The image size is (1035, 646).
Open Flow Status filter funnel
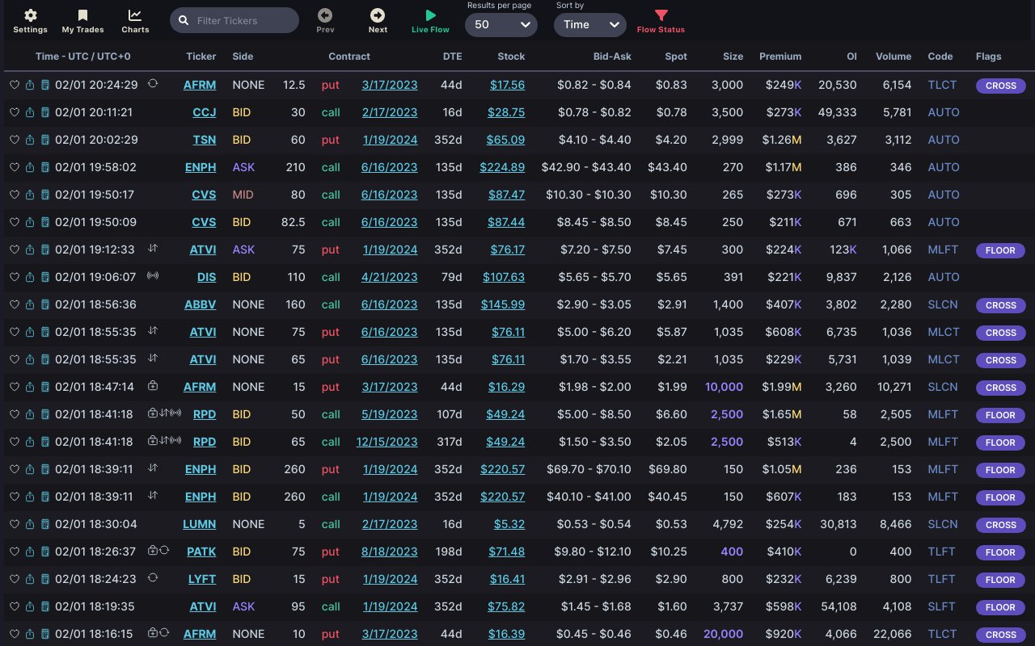click(x=661, y=15)
